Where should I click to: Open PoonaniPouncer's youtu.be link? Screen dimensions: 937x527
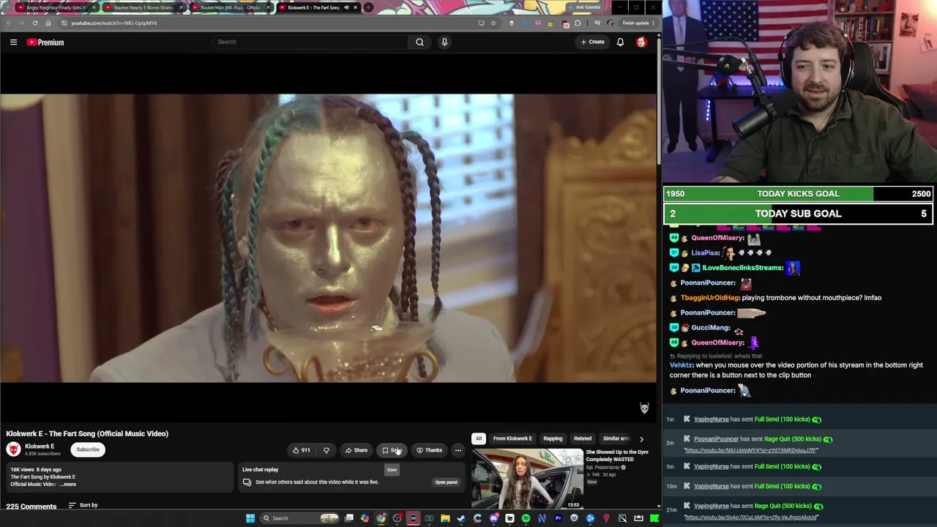tap(751, 450)
